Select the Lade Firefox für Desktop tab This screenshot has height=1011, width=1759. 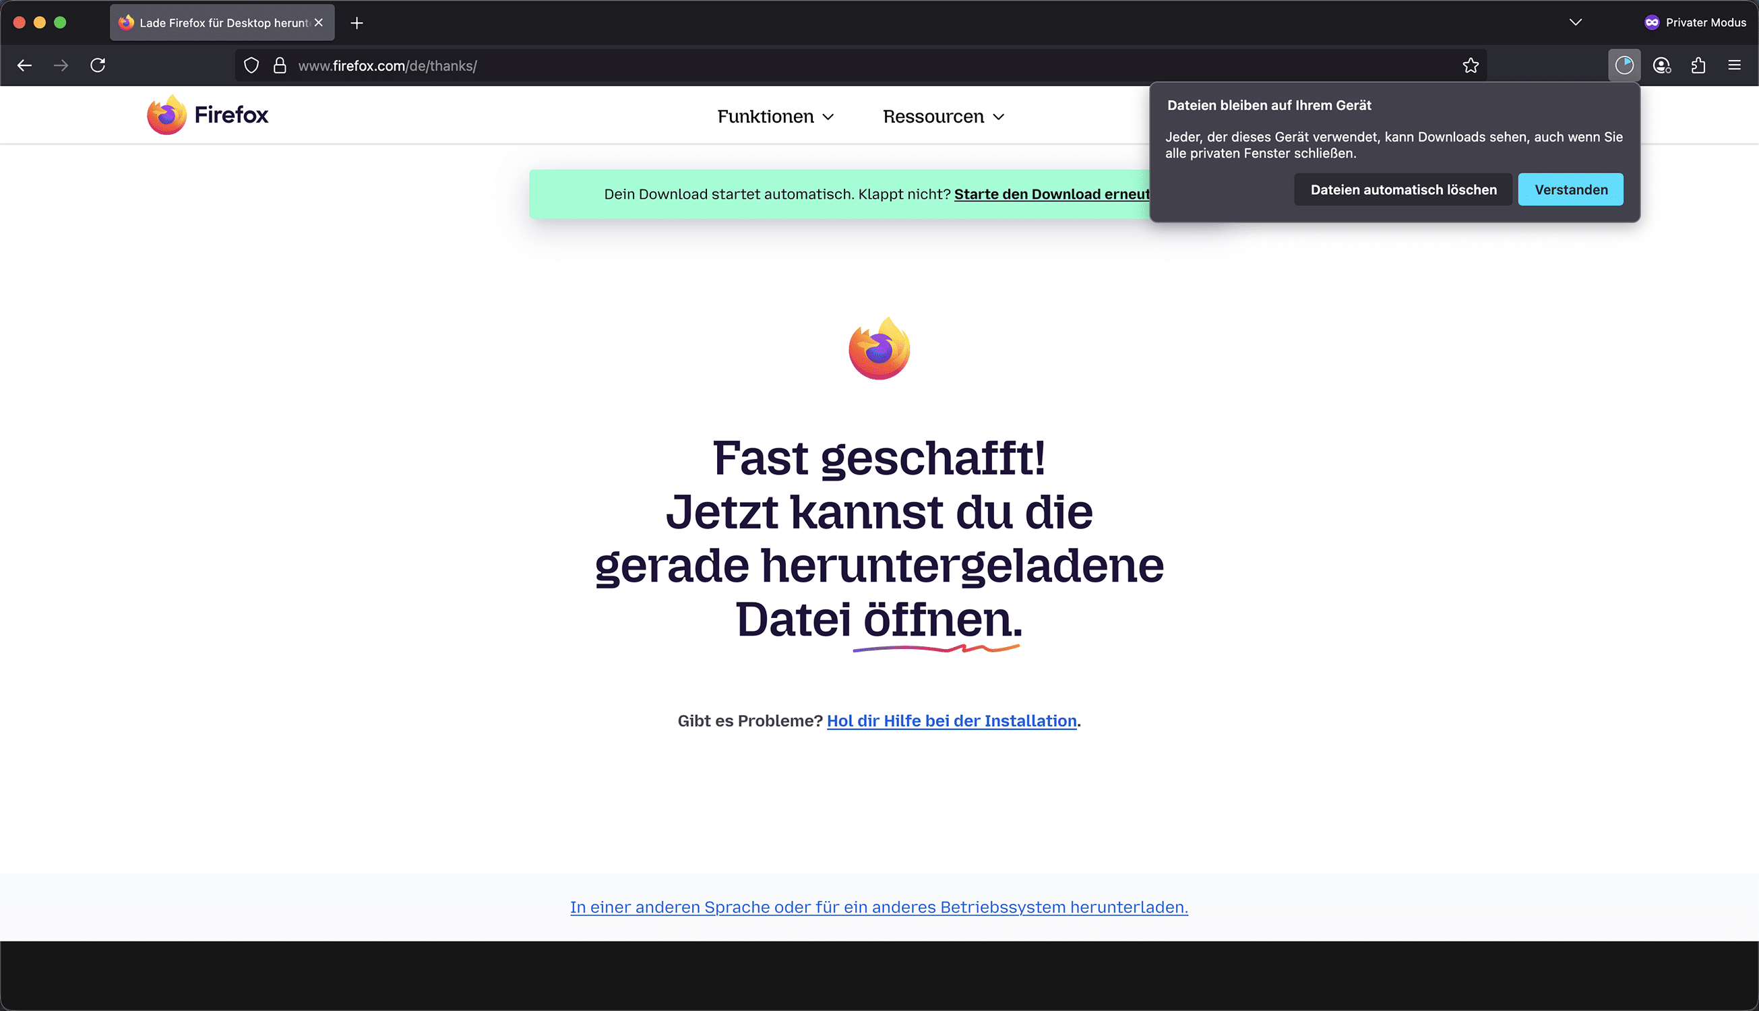pyautogui.click(x=222, y=23)
